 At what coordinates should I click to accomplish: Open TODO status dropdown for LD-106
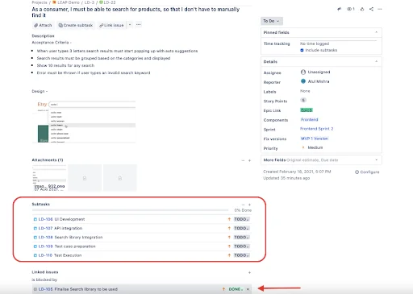(x=241, y=219)
